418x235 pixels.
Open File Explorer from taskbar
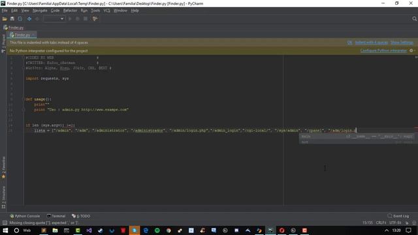point(55,230)
